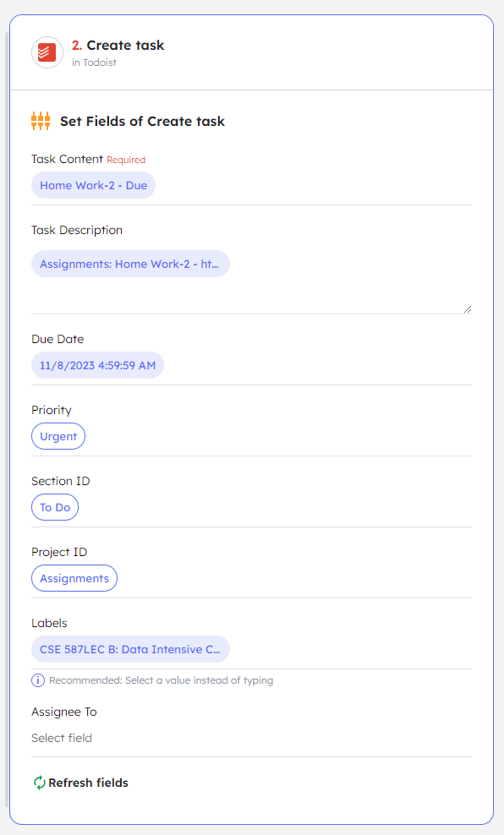Open the Project ID Assignments dropdown
The image size is (504, 835).
[74, 578]
